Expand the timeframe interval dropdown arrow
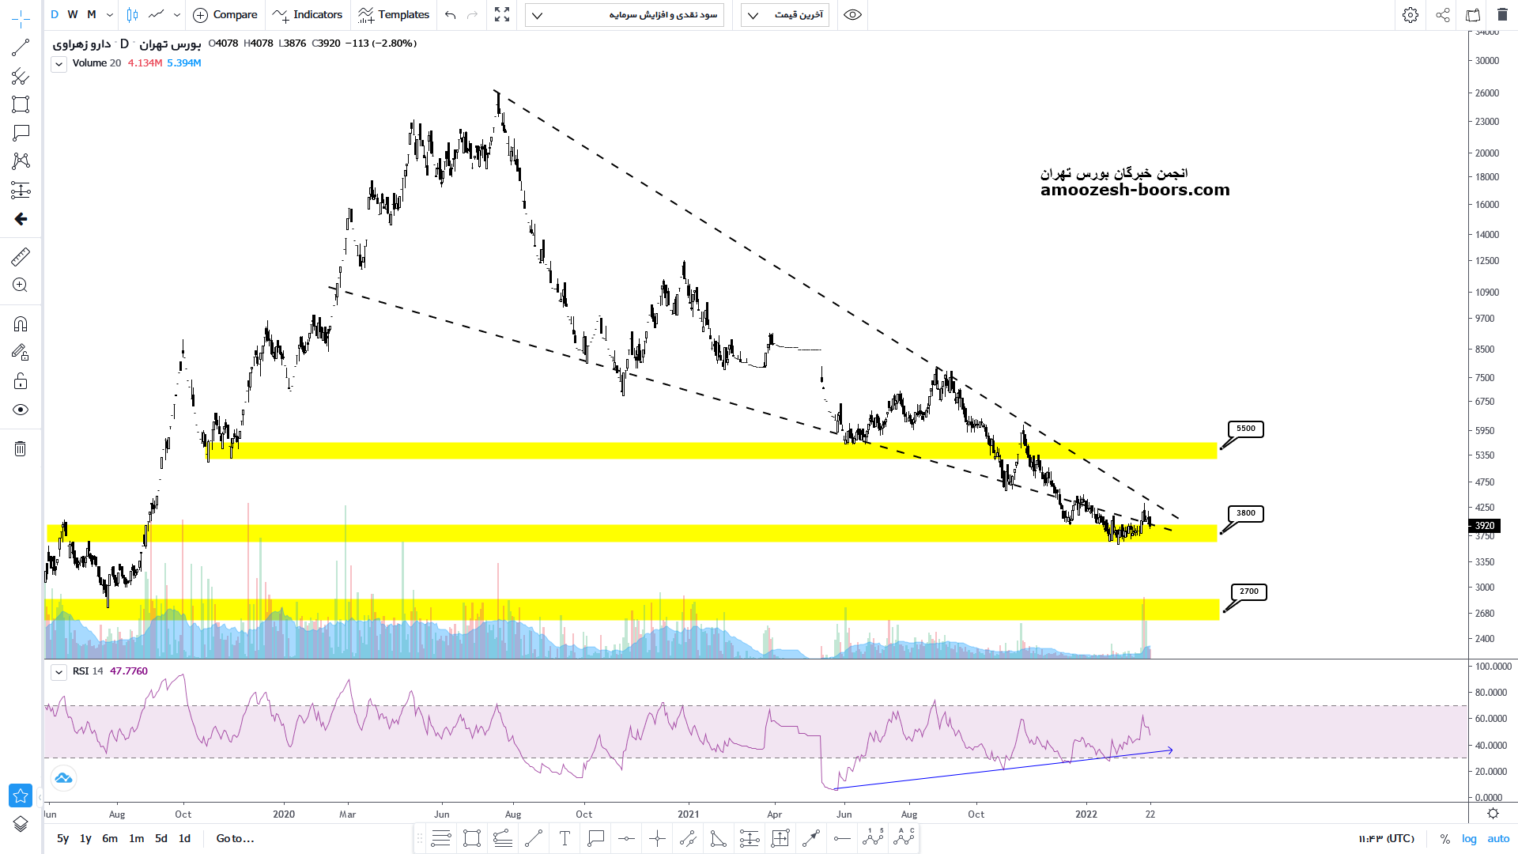Screen dimensions: 1518x854 click(110, 15)
